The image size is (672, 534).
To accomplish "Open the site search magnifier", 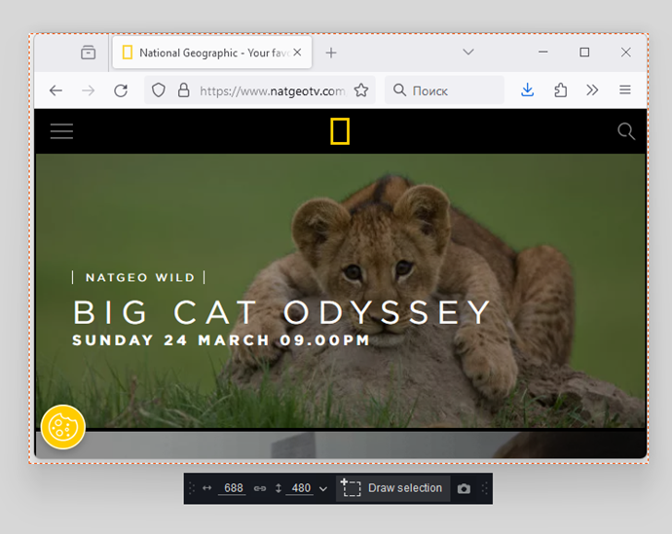I will (x=626, y=131).
